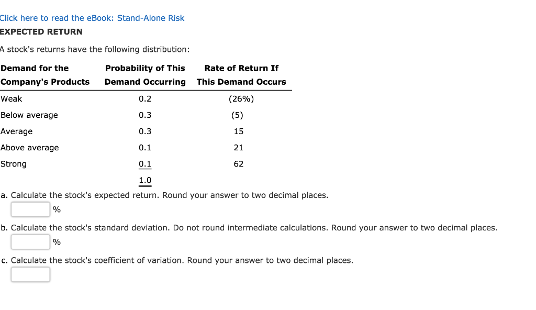This screenshot has width=536, height=310.
Task: Select the Above average demand label
Action: click(30, 147)
